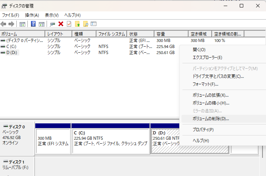Click drive icon beside C (C:) row
This screenshot has height=176, width=266.
coord(3,47)
